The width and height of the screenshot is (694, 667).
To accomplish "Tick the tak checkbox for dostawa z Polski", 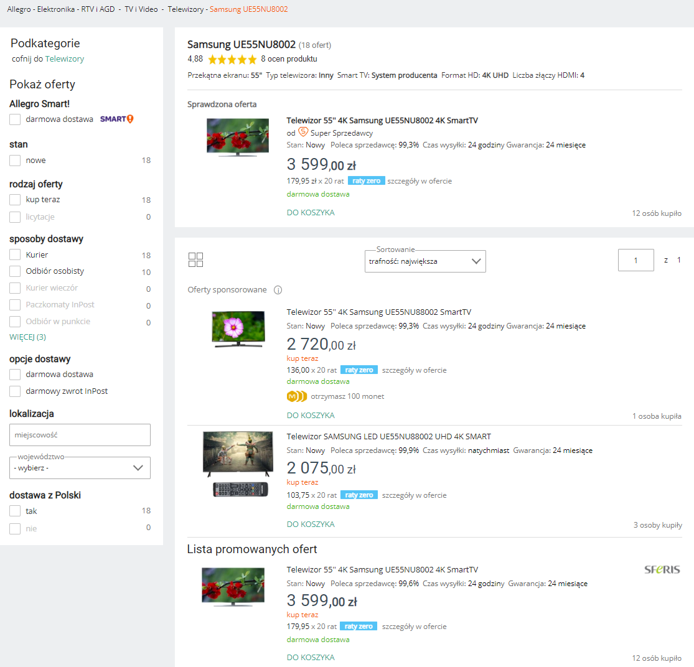I will tap(15, 511).
